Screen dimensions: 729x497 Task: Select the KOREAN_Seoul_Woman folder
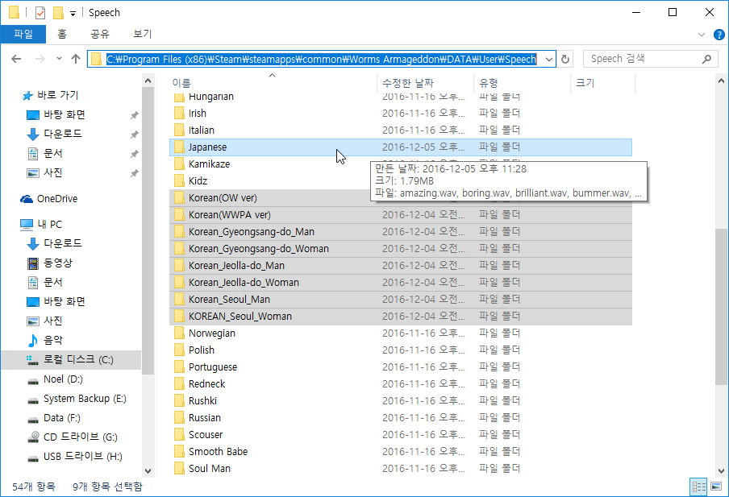pyautogui.click(x=400, y=317)
